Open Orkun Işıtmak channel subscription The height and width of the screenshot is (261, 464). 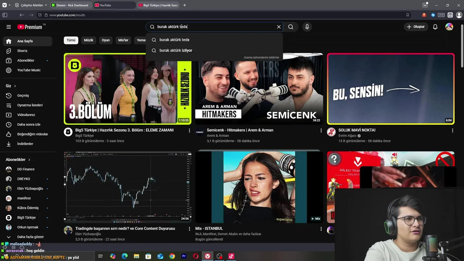[28, 227]
